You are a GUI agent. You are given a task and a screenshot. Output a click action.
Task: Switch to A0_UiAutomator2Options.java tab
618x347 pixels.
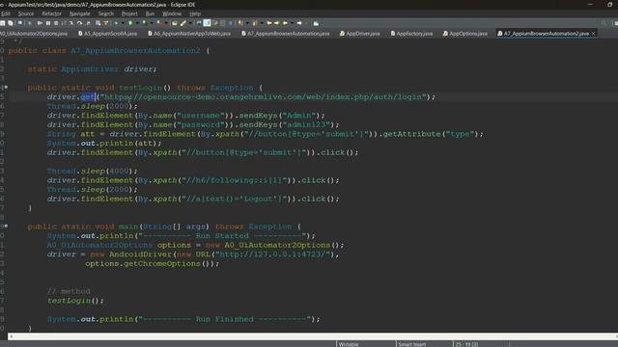click(34, 34)
